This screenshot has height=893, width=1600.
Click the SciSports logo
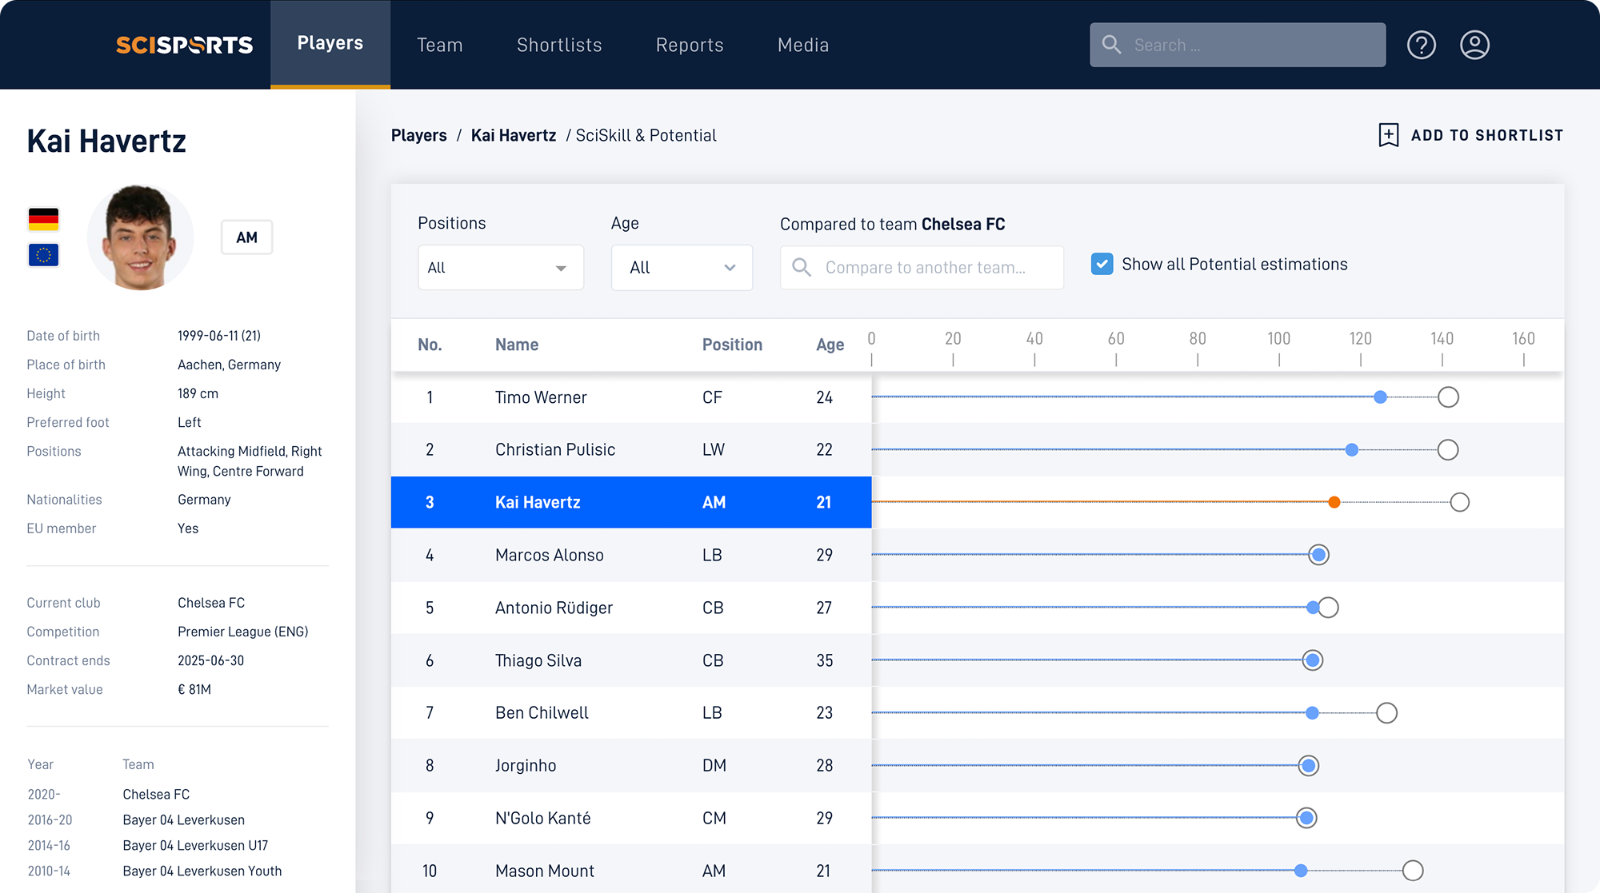(184, 45)
